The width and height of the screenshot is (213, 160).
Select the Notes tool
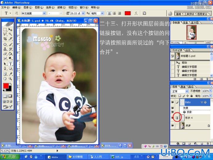(x=5, y=74)
